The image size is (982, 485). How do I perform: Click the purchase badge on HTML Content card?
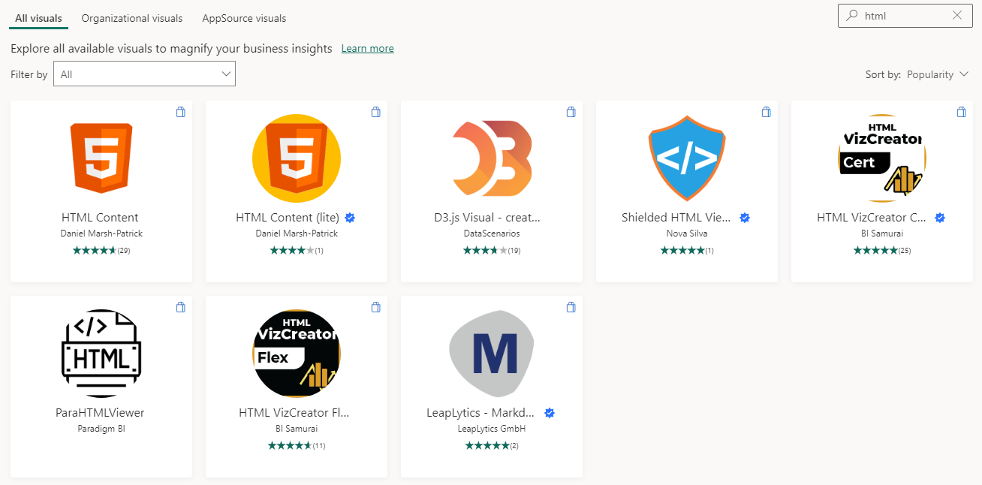click(180, 113)
